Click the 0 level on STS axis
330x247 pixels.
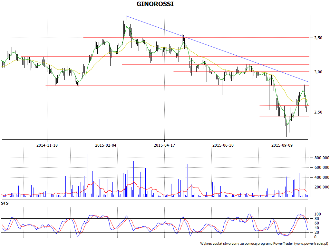pyautogui.click(x=315, y=237)
